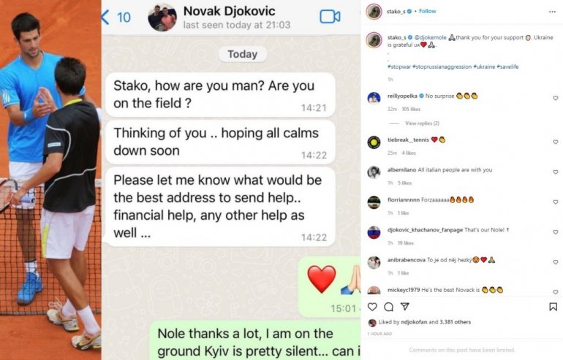Open the #stopwar hashtag
This screenshot has height=360, width=563.
[399, 66]
